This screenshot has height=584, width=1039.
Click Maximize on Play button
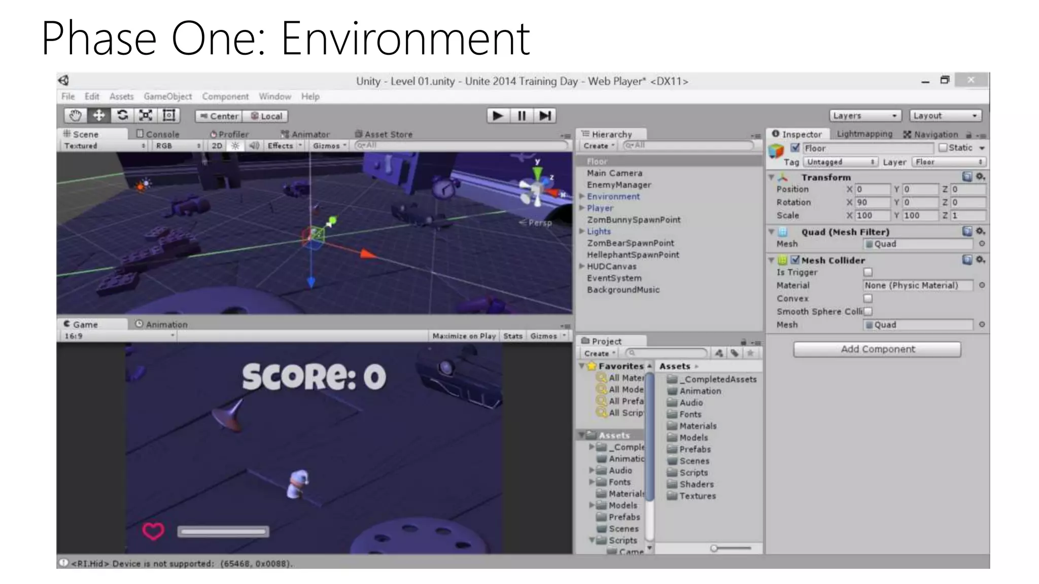(x=464, y=336)
